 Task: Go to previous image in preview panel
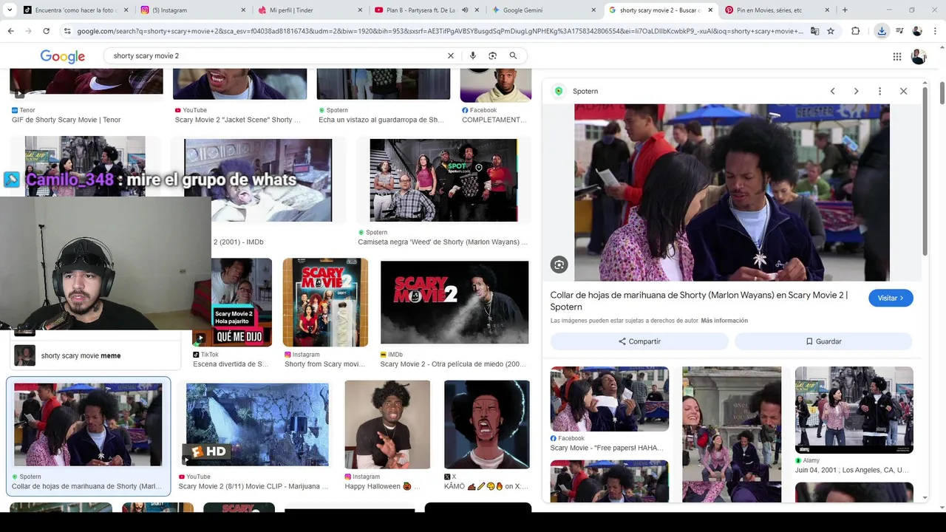pyautogui.click(x=832, y=91)
